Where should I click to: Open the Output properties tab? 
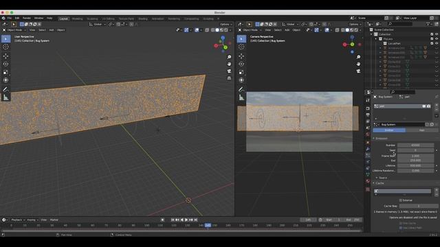tap(368, 115)
